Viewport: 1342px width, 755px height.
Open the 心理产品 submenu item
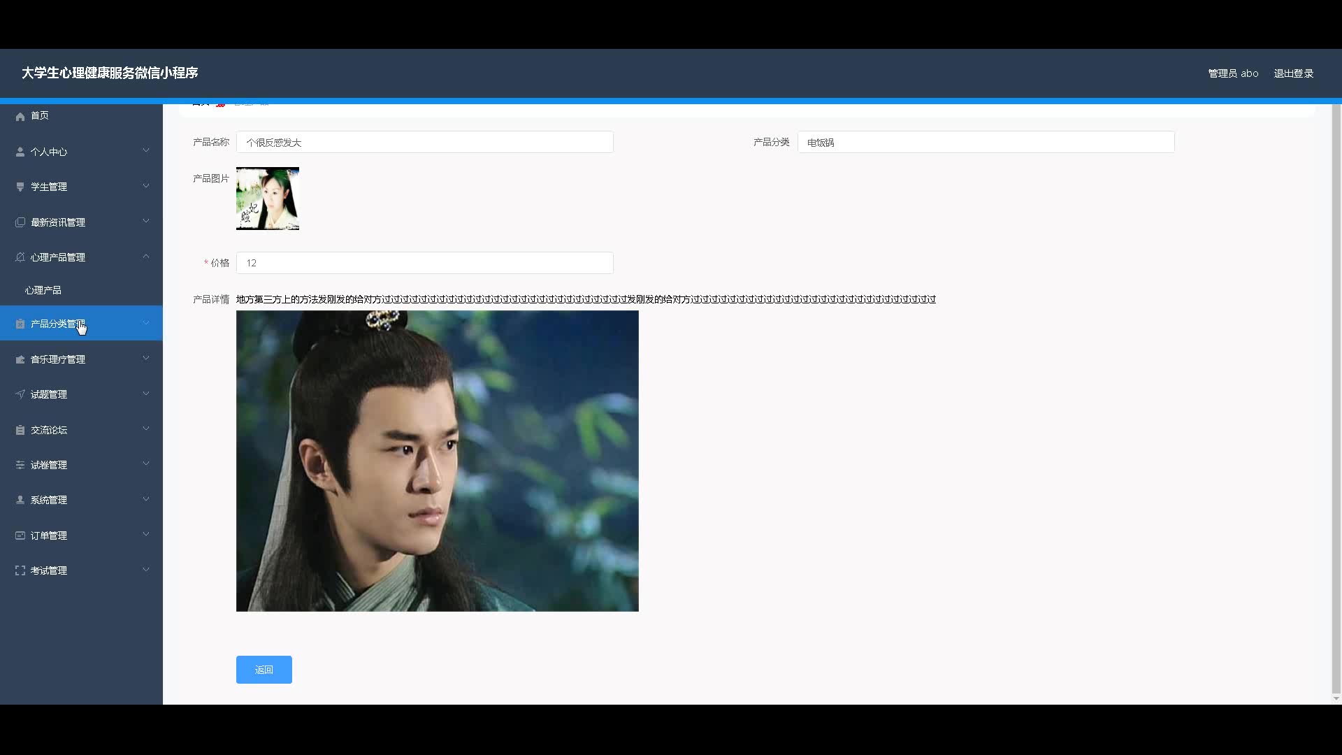click(x=43, y=290)
